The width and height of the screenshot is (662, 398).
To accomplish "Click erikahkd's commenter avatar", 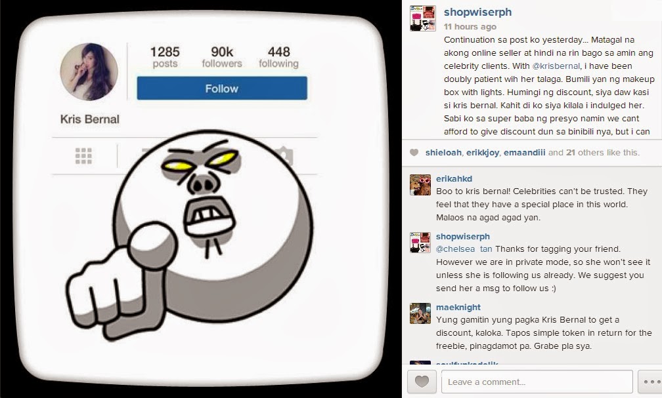I will (x=420, y=185).
